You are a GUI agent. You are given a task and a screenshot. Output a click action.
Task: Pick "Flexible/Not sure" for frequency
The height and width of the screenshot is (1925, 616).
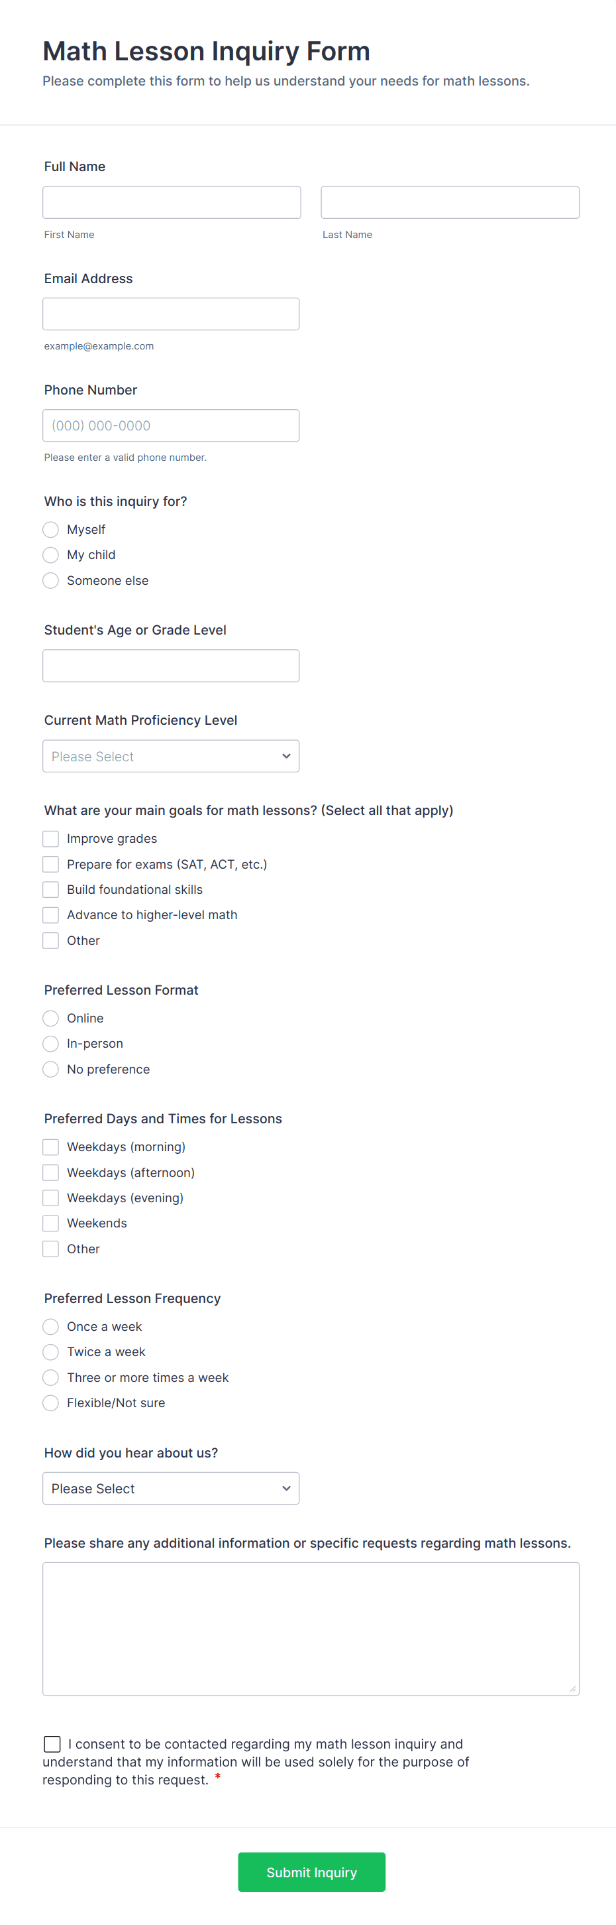pos(50,1402)
